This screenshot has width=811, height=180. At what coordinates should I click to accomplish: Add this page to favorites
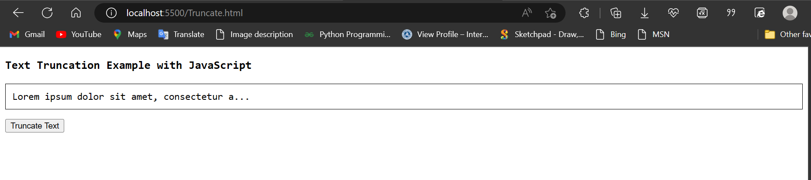pos(550,13)
